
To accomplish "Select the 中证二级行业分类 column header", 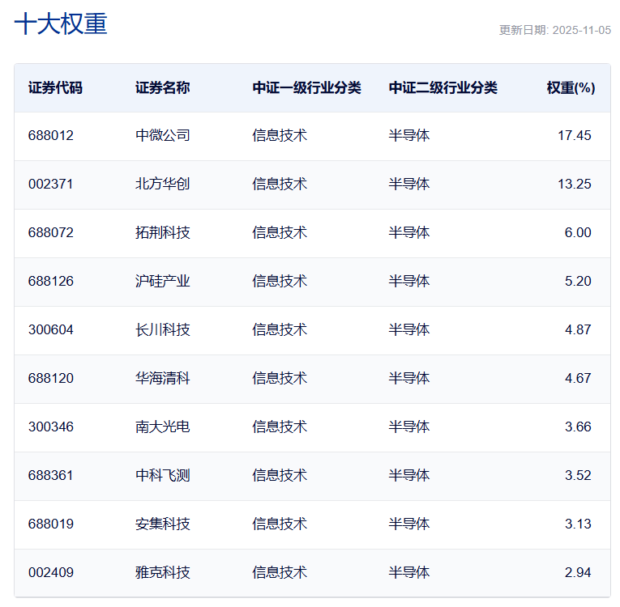I will click(x=443, y=87).
